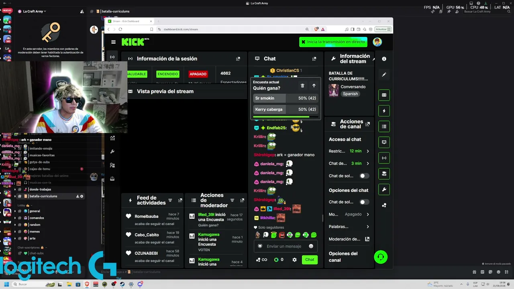The width and height of the screenshot is (514, 289).
Task: Click the green Chat send button
Action: tap(310, 260)
